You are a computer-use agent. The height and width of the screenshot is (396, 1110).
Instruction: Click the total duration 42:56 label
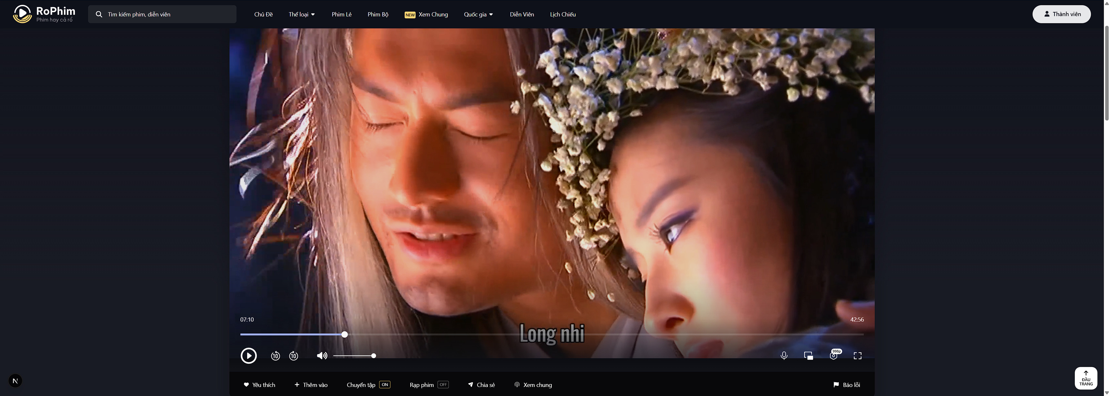[x=857, y=319]
